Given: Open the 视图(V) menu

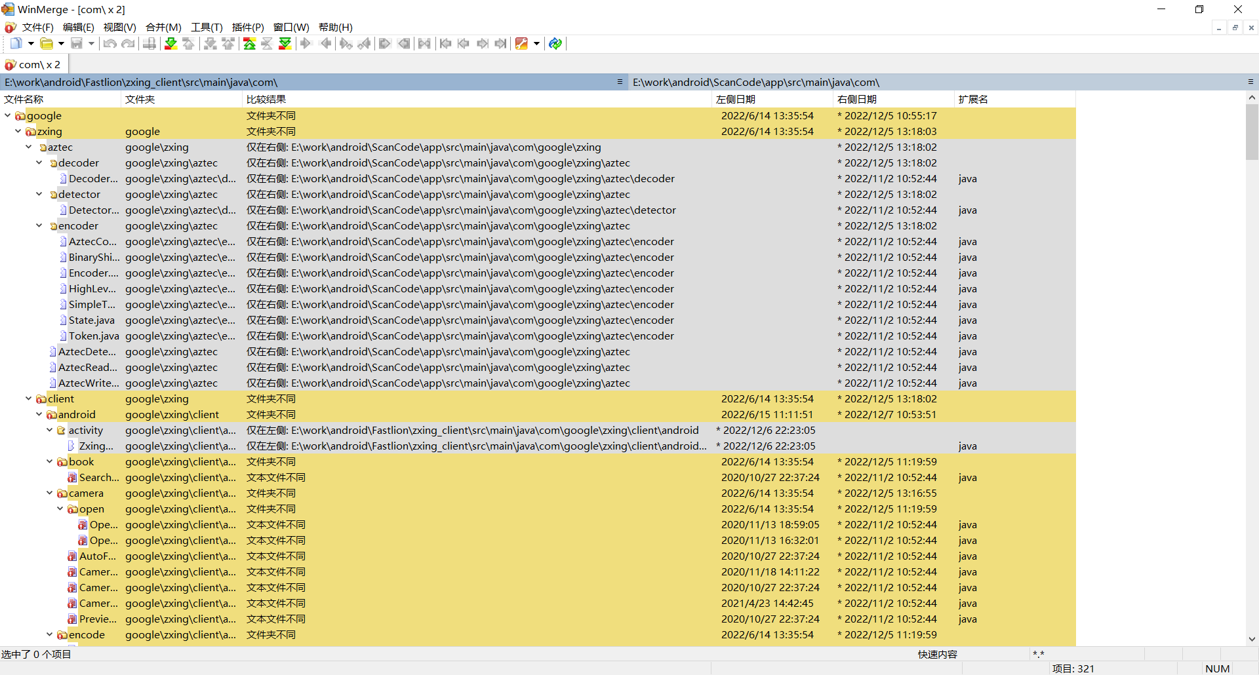Looking at the screenshot, I should click(119, 27).
